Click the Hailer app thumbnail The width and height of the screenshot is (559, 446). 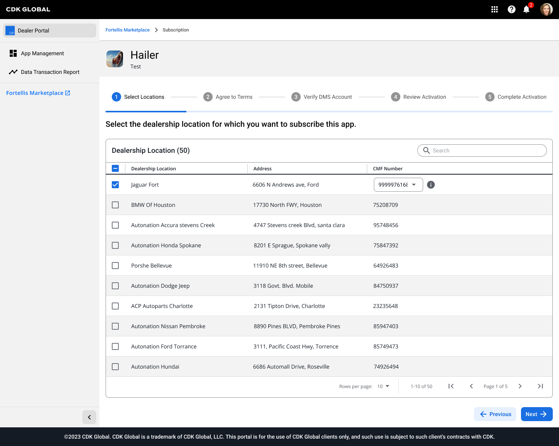115,59
